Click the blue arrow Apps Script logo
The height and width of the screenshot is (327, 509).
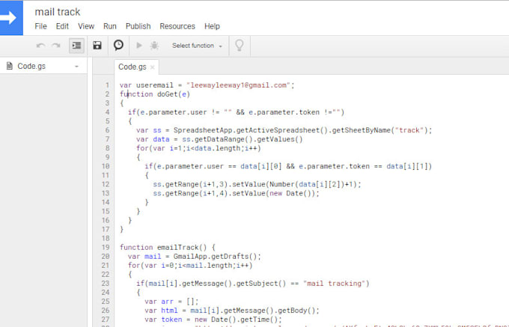[11, 17]
